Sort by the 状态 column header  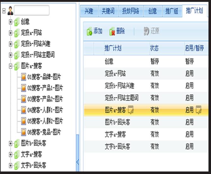pos(167,48)
